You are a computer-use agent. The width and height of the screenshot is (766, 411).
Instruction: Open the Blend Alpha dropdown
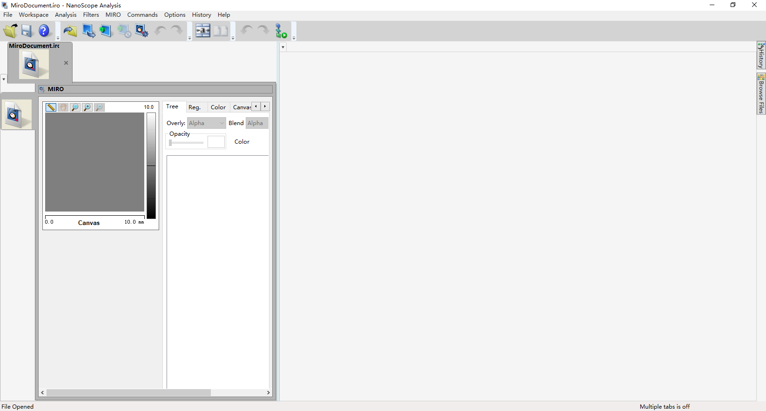tap(257, 123)
